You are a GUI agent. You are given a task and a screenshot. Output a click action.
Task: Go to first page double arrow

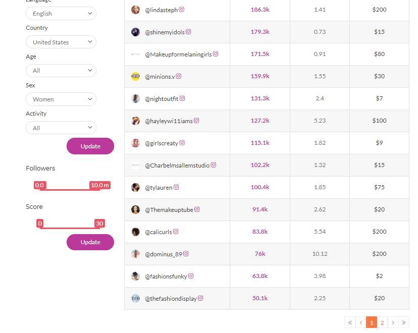pyautogui.click(x=350, y=322)
